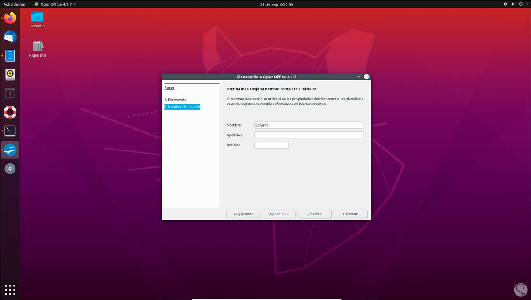The height and width of the screenshot is (300, 531).
Task: Open the Files manager dock icon
Action: pos(10,55)
